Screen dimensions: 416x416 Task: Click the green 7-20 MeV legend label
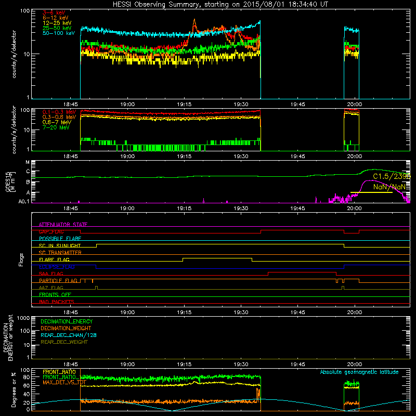pos(56,127)
